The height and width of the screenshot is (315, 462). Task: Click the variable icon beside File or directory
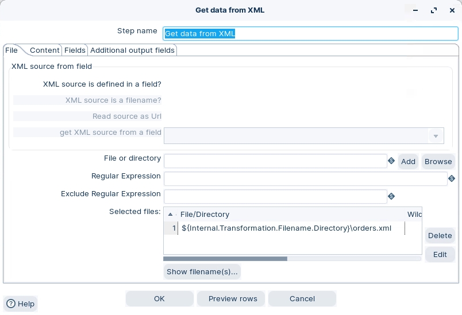[391, 161]
